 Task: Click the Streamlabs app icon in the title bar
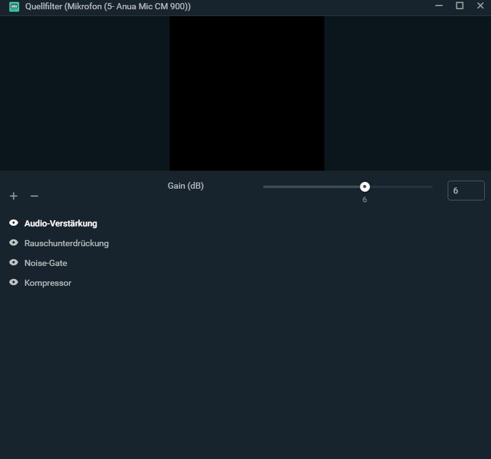[x=14, y=6]
